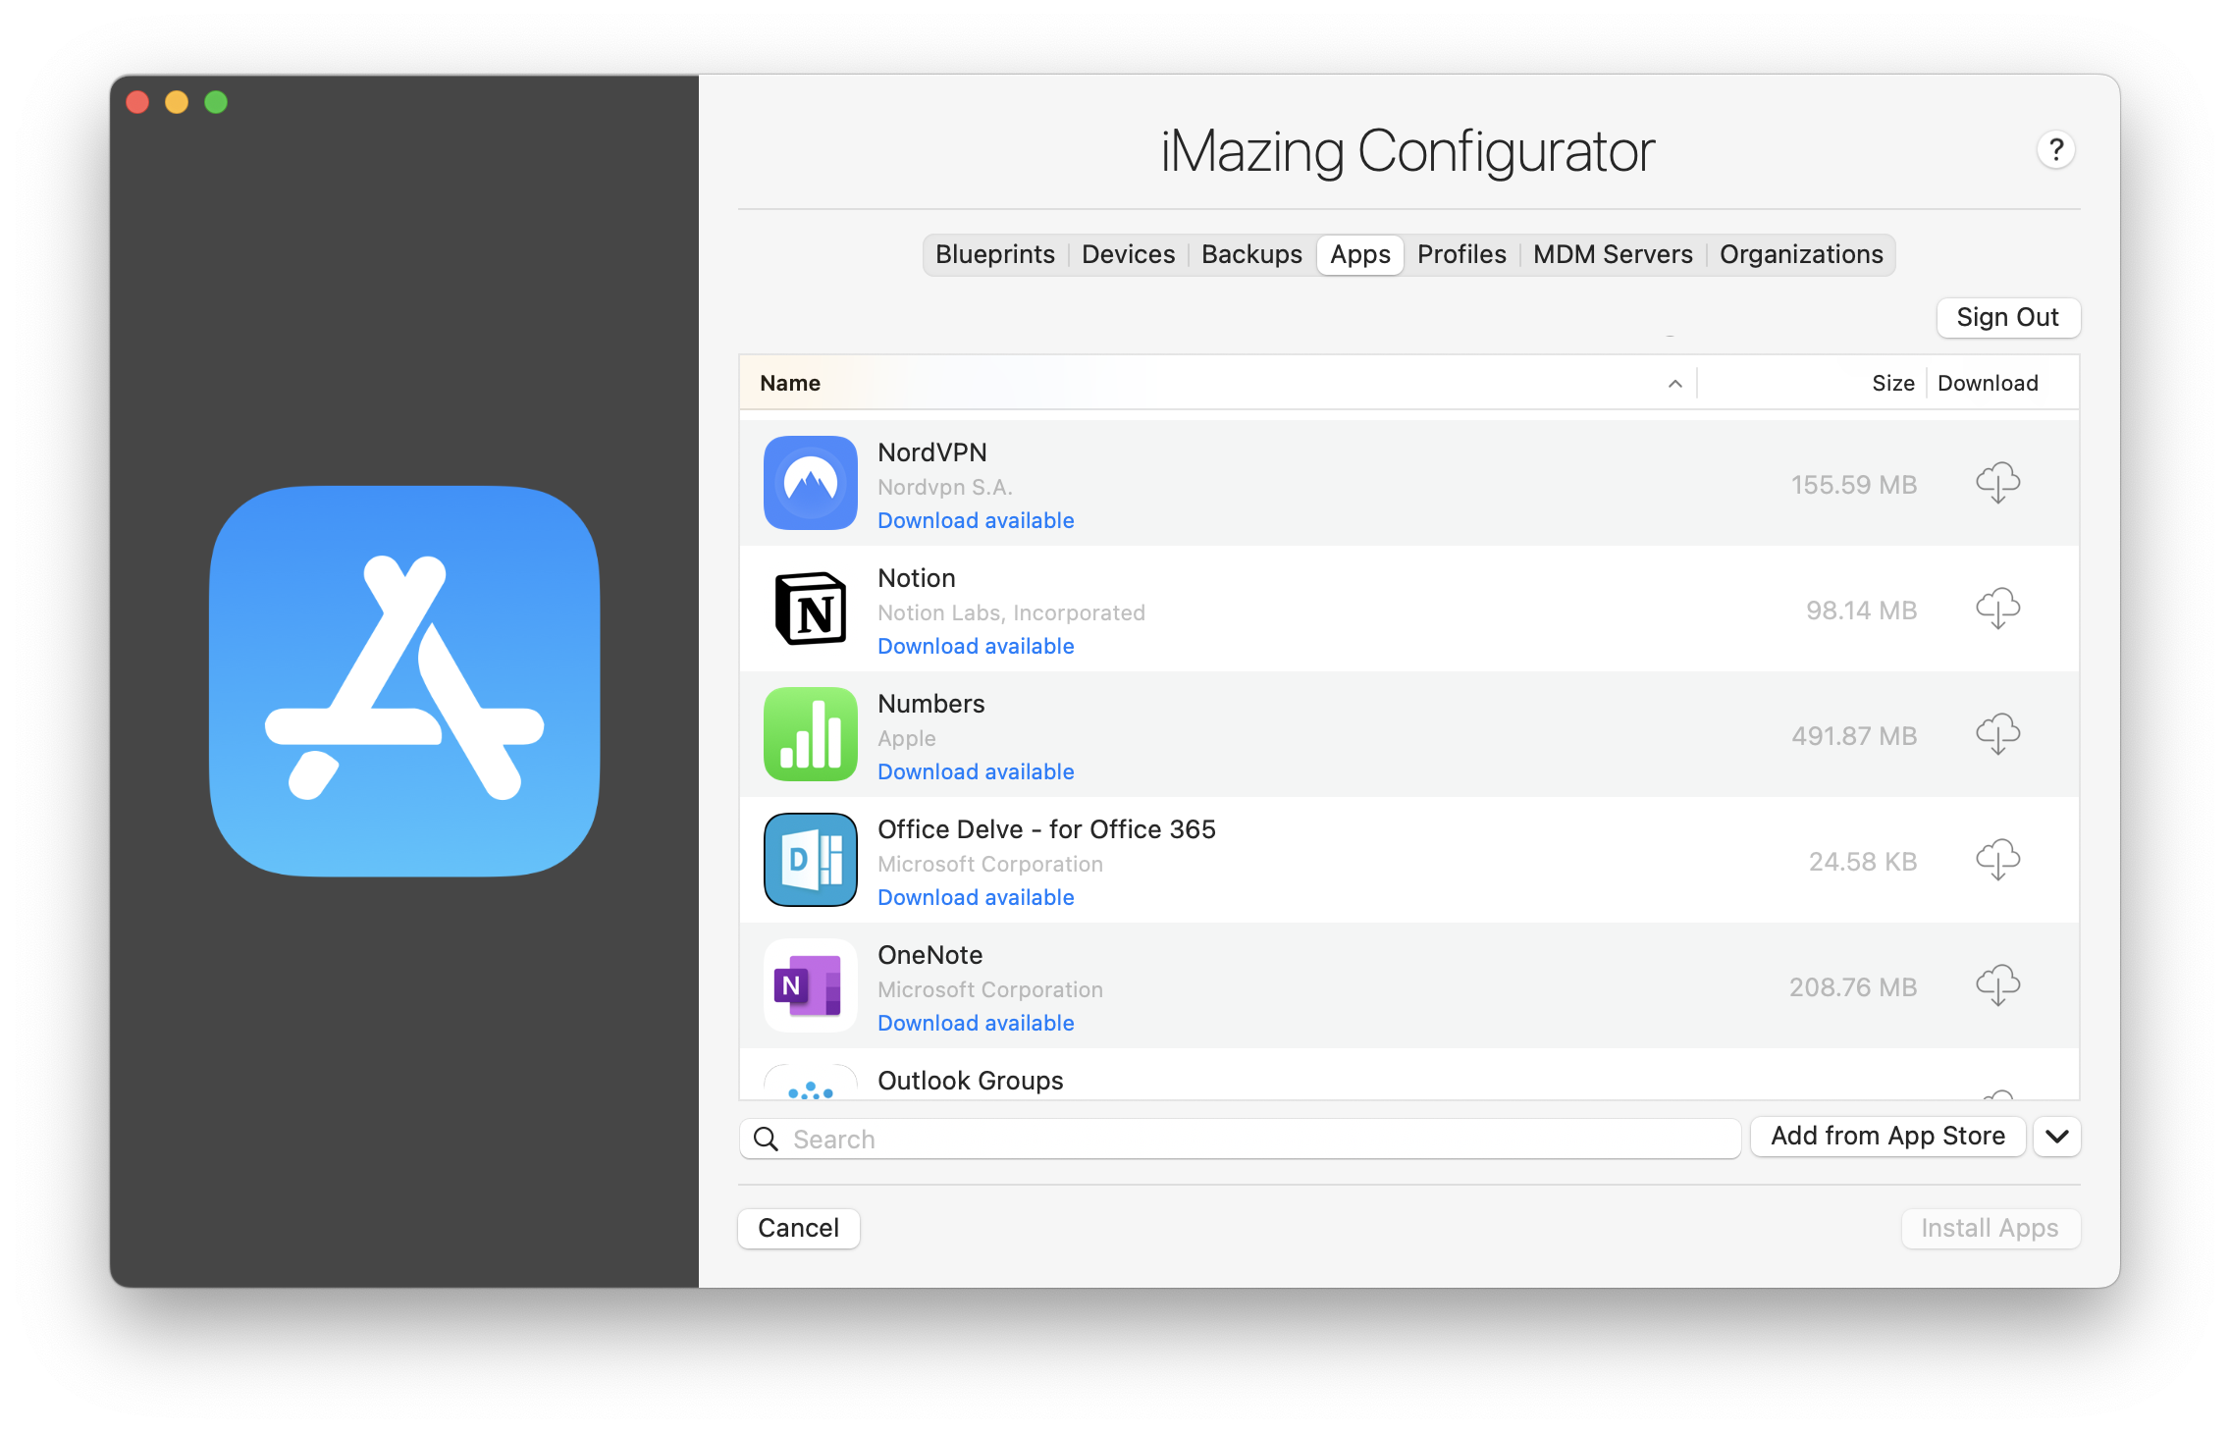Click the Apple developer label under Numbers
Viewport: 2230px width, 1433px height.
[907, 738]
